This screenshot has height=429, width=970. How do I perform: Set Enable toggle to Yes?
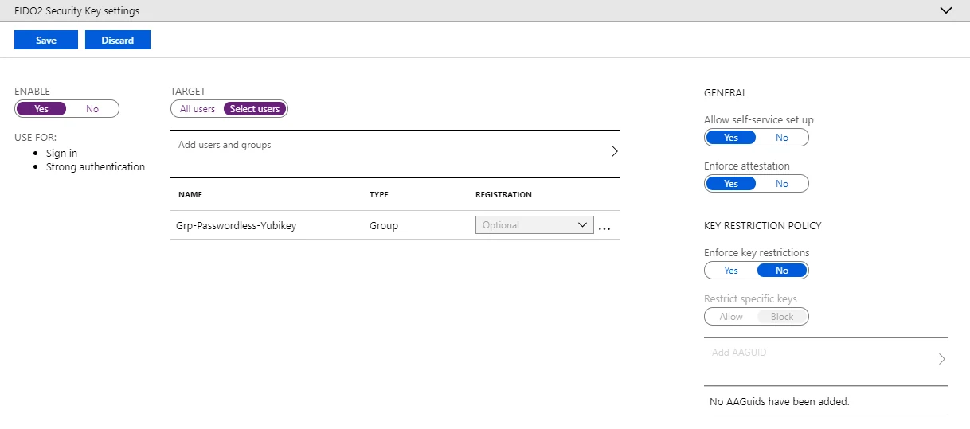coord(41,109)
